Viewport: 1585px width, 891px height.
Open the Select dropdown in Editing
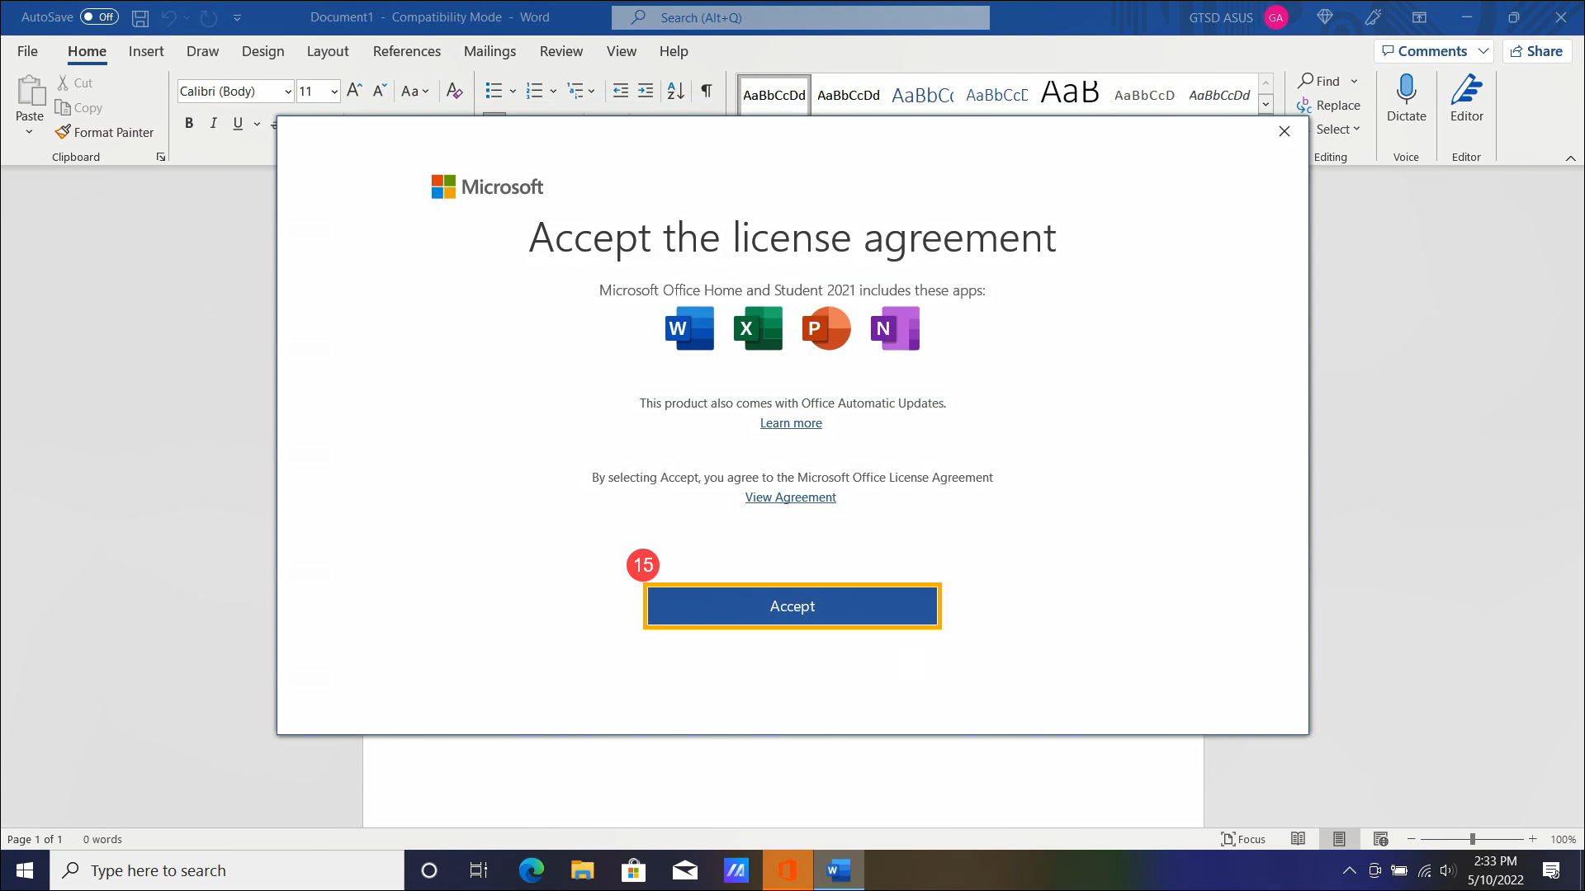click(x=1337, y=130)
